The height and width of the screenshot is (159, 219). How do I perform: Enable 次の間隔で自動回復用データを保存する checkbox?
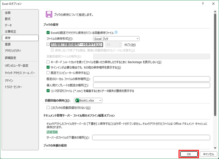[48, 44]
